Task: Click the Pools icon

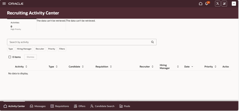Action: pyautogui.click(x=121, y=106)
